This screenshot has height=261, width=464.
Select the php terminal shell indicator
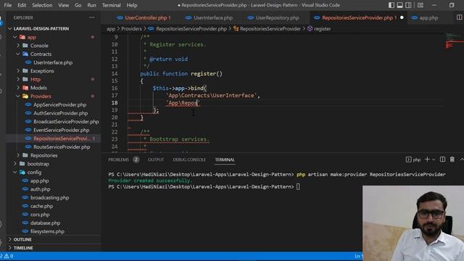pyautogui.click(x=413, y=159)
